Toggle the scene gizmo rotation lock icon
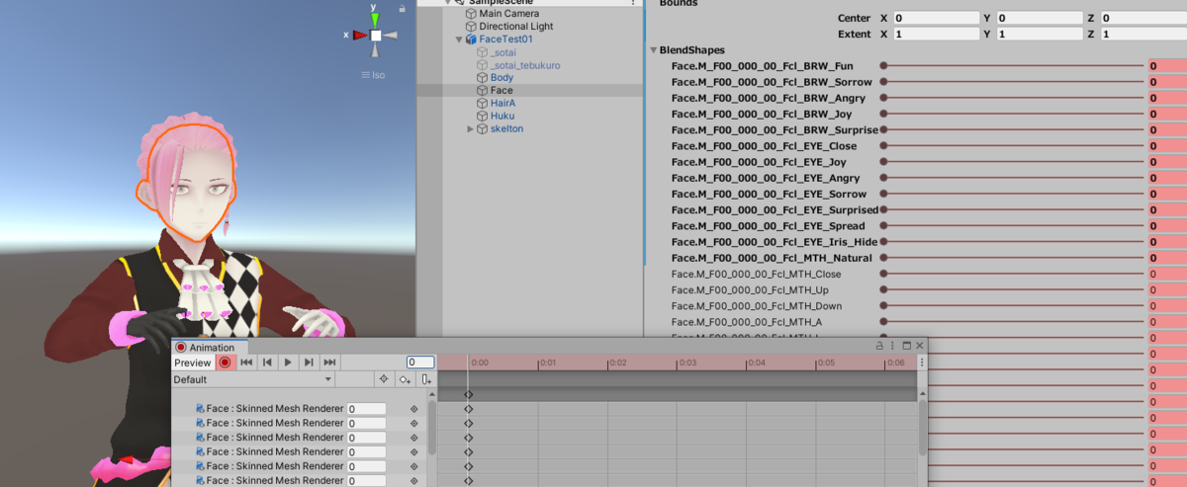1187x487 pixels. tap(403, 8)
